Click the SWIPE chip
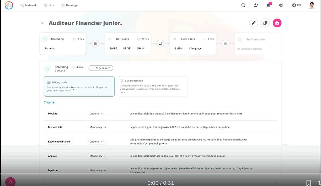 click(x=113, y=48)
